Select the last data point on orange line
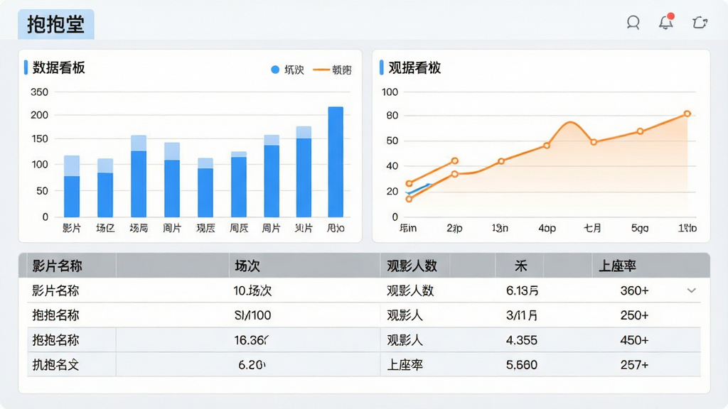Screen dimensions: 728x409 pos(687,114)
